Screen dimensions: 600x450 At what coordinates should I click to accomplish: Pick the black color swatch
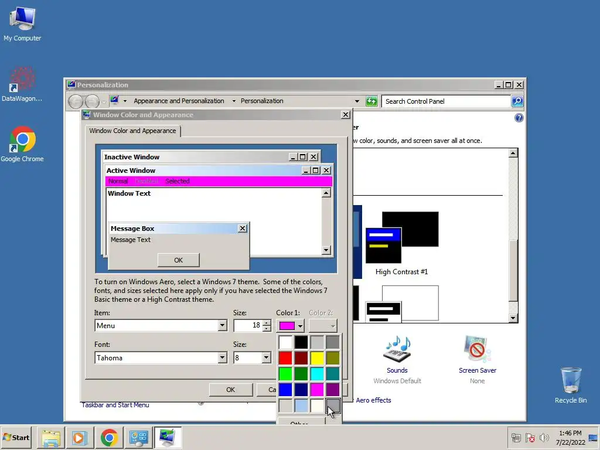point(301,342)
